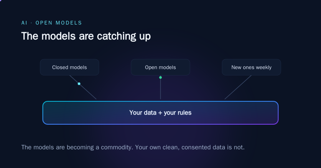Click the Your data + your rules panel
Image resolution: width=321 pixels, height=168 pixels.
160,113
